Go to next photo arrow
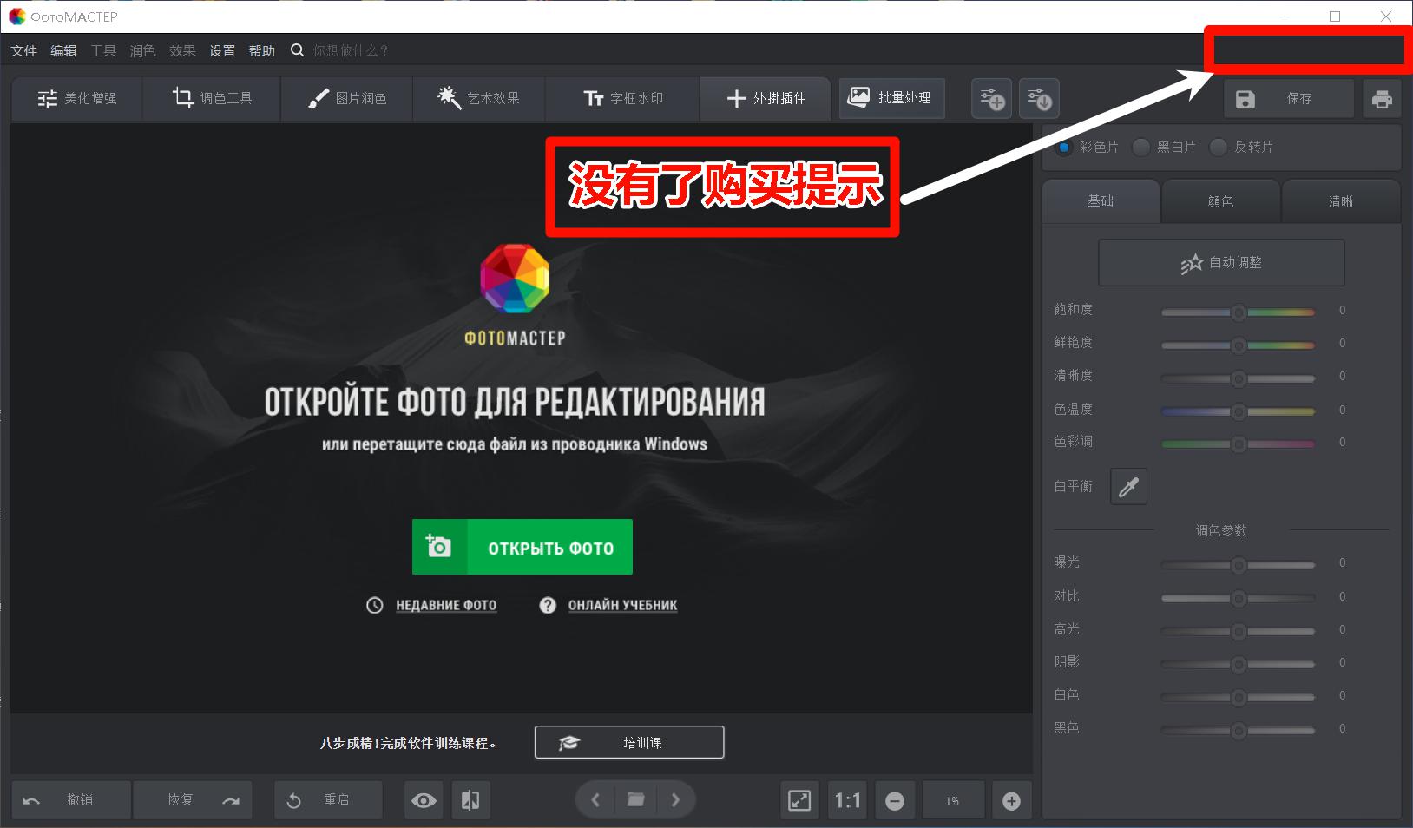Viewport: 1413px width, 828px height. point(675,799)
